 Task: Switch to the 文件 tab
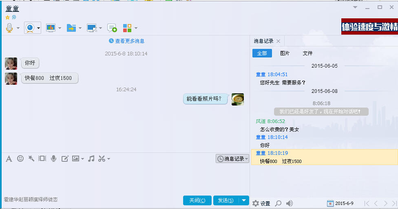coord(307,53)
